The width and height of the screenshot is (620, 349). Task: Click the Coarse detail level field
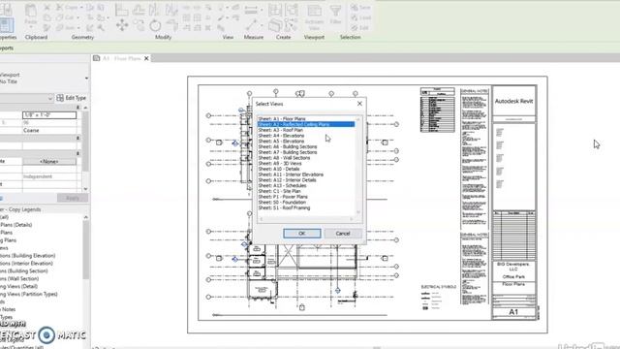coord(49,130)
